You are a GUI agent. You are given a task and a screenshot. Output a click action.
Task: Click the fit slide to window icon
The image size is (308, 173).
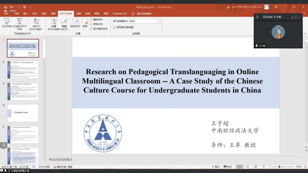tap(306, 167)
